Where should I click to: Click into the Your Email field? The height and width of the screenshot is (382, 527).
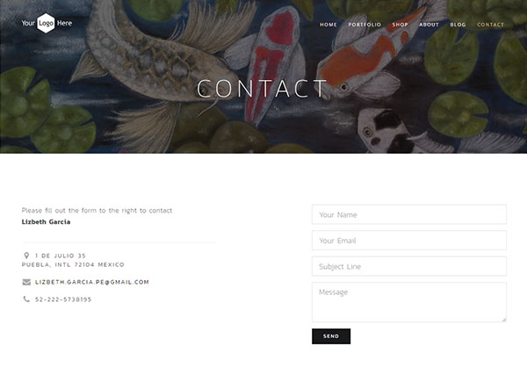click(408, 241)
